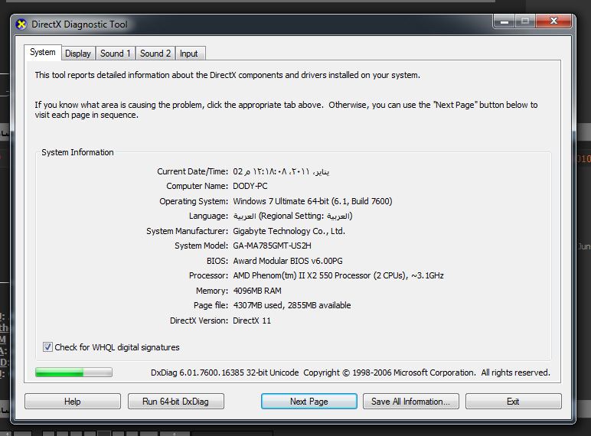Viewport: 591px width, 436px height.
Task: Click the DirectX Diagnostic Tool title text
Action: [80, 24]
